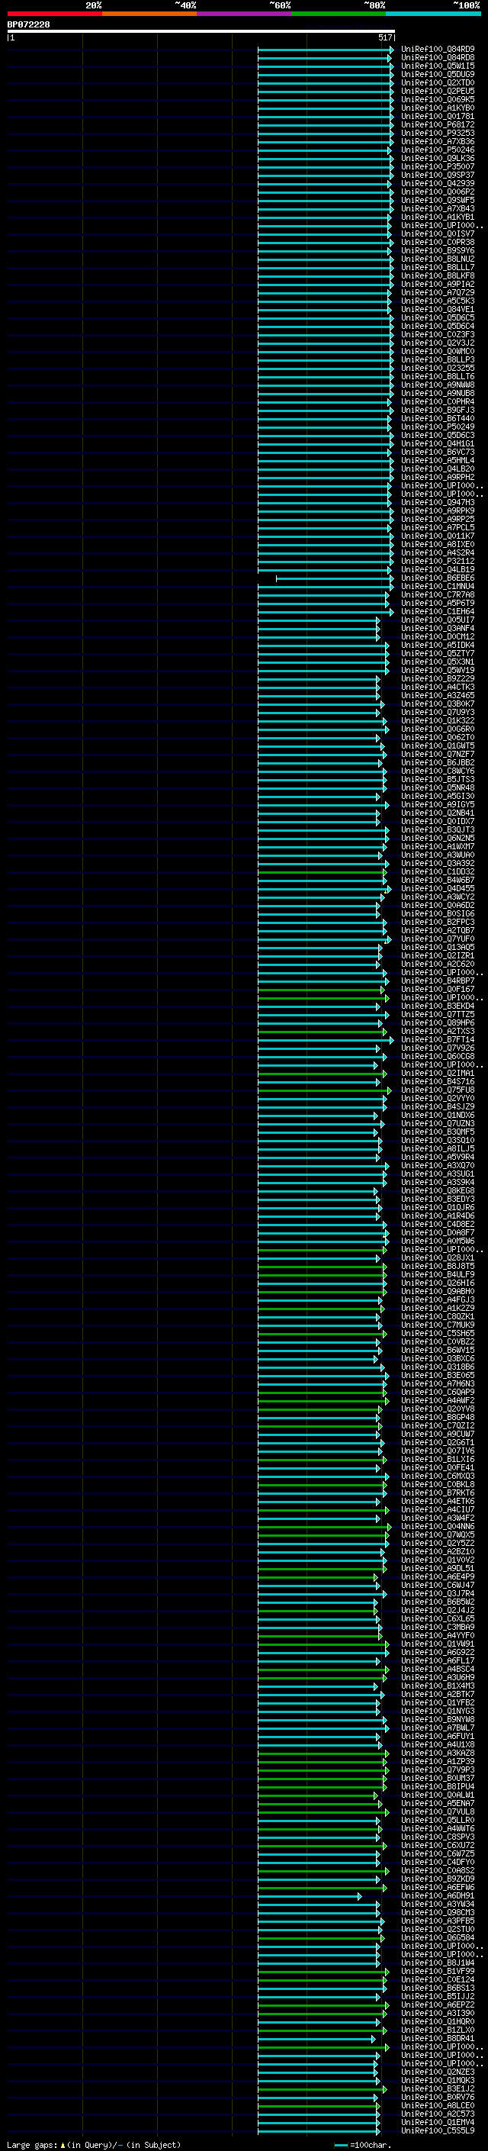Click the cyan ~100% identity legend bar
This screenshot has height=2151, width=488.
point(434,14)
